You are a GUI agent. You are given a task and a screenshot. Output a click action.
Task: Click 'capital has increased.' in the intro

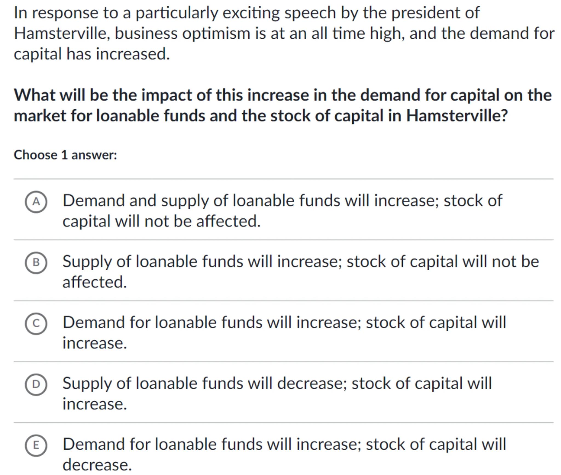click(92, 54)
